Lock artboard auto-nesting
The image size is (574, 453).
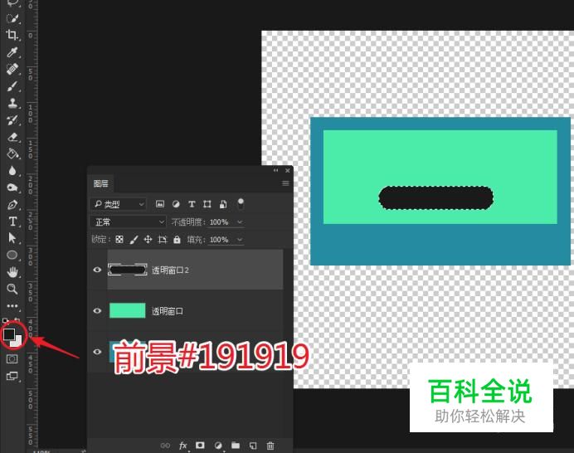click(163, 240)
